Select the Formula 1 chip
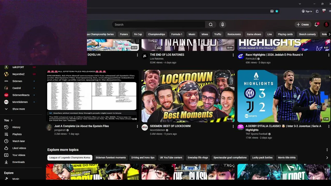Screen dimensions: 331x186 point(177,34)
